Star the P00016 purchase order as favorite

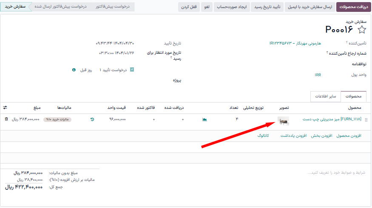click(361, 29)
